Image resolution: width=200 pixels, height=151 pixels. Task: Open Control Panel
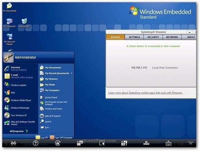click(49, 97)
